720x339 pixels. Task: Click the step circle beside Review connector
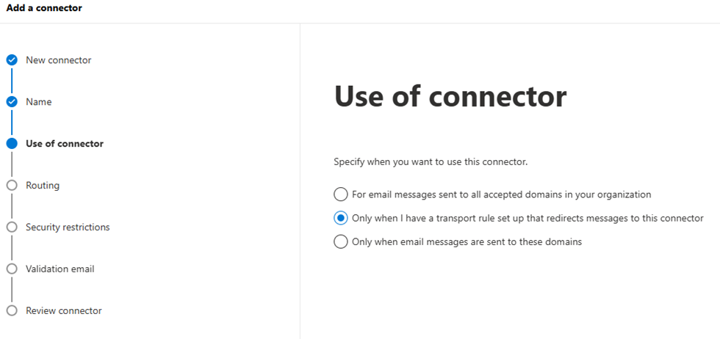coord(12,311)
